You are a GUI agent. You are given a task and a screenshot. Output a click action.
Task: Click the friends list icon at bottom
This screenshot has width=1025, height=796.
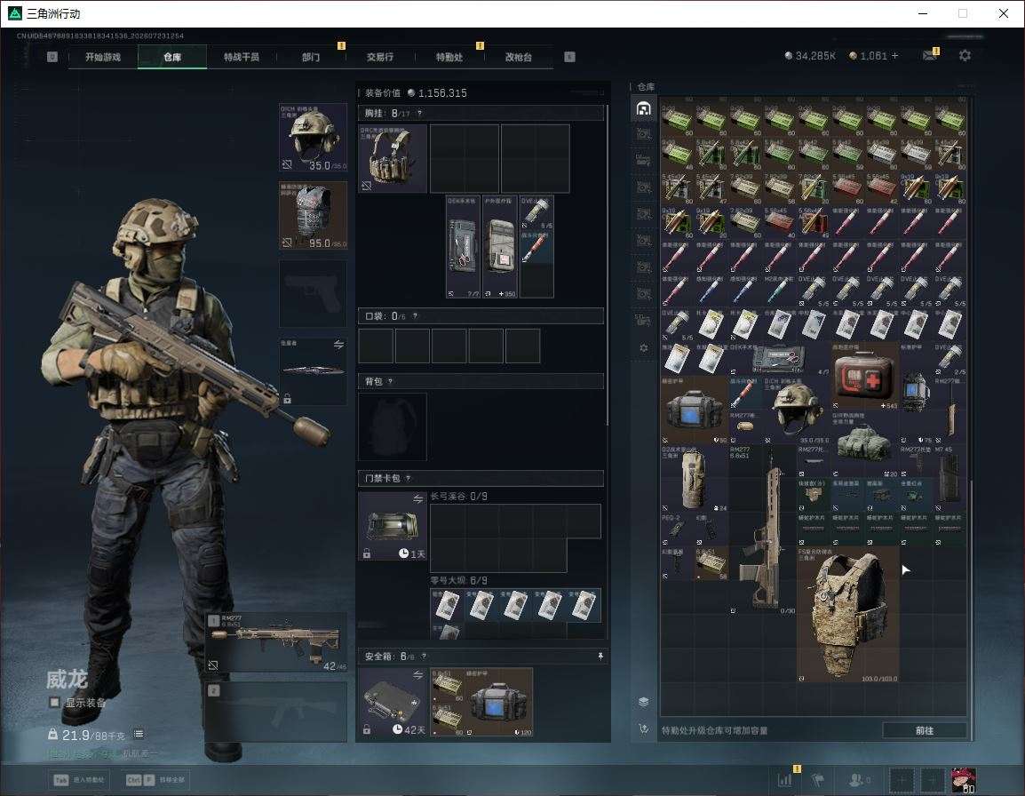pyautogui.click(x=858, y=780)
